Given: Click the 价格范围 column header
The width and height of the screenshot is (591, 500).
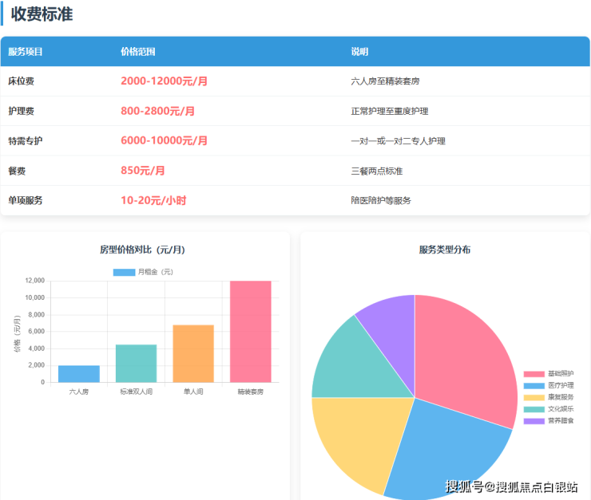Looking at the screenshot, I should [x=137, y=52].
